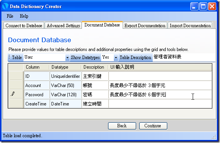Open the Show Datatypes dropdown arrow
The width and height of the screenshot is (220, 143).
click(116, 58)
